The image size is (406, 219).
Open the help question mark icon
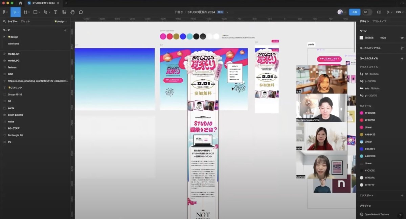[400, 215]
